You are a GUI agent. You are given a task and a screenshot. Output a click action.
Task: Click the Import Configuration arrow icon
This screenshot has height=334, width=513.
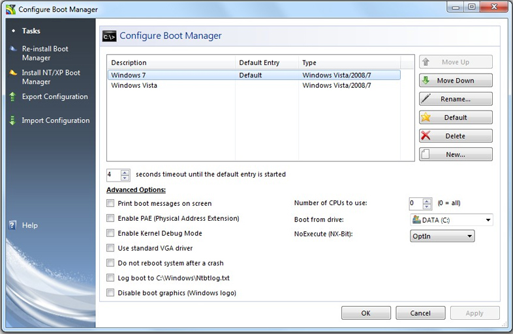tap(12, 120)
